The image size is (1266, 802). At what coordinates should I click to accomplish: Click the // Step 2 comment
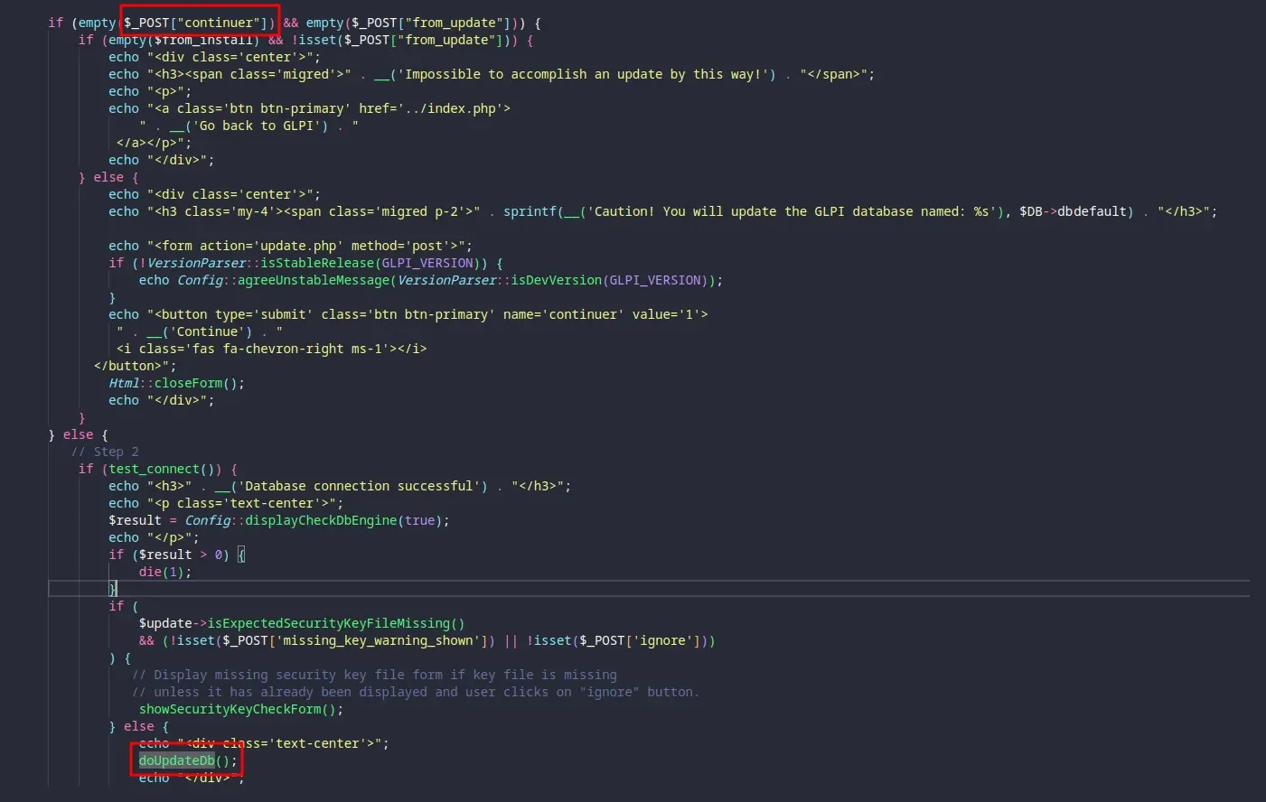[105, 452]
